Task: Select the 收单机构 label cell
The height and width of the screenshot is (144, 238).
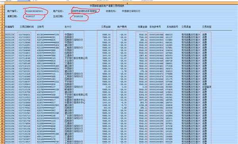Action: point(111,11)
